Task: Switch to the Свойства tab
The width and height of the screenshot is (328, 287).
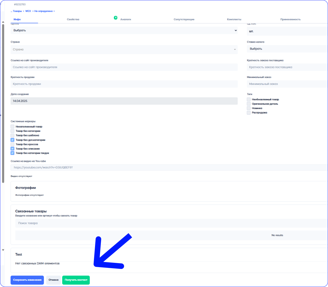Action: tap(73, 19)
